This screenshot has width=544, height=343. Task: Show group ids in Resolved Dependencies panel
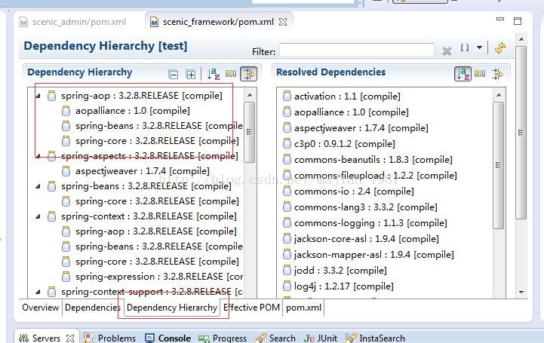[480, 73]
